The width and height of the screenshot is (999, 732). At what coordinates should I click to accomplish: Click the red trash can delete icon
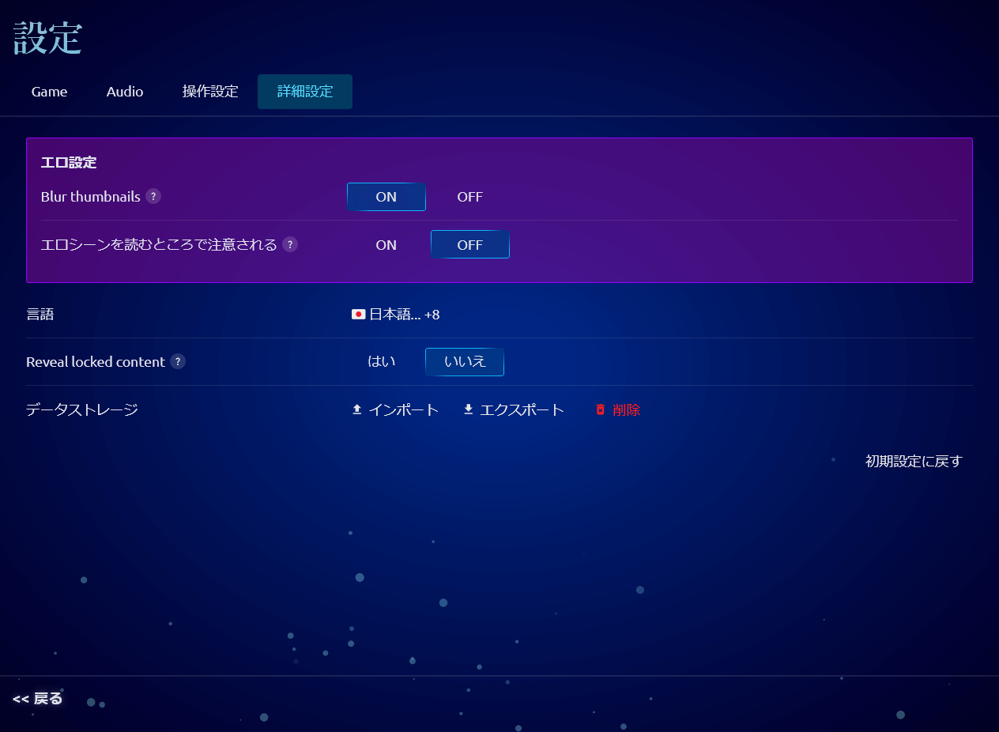pos(601,409)
